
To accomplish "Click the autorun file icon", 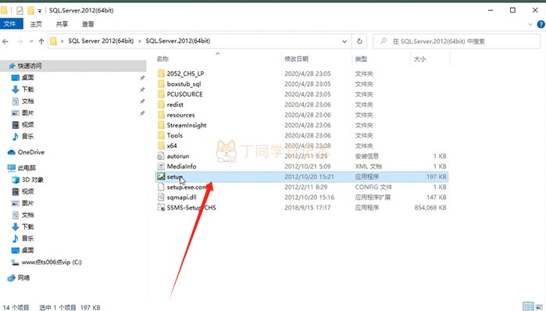I will (x=161, y=156).
